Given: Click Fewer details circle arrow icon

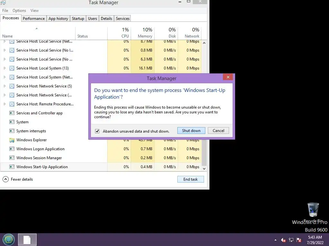Looking at the screenshot, I should tap(6, 179).
